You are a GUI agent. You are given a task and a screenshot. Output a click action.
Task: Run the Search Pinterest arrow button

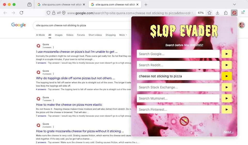(227, 110)
